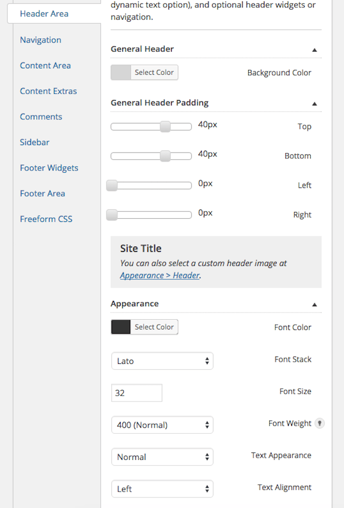This screenshot has height=508, width=344.
Task: Switch to the Navigation tab
Action: click(40, 40)
